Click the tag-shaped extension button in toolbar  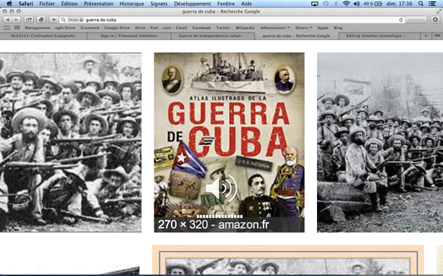(x=42, y=20)
